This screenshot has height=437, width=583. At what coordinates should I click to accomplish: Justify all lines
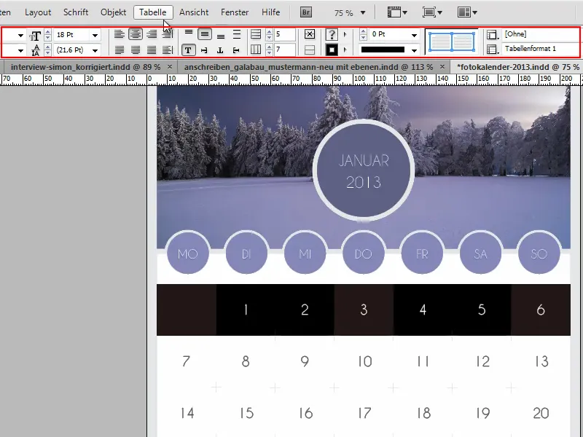[152, 50]
